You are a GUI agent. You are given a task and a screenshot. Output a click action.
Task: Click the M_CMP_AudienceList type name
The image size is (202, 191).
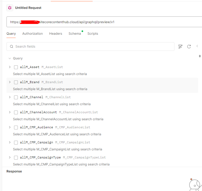coord(73,127)
